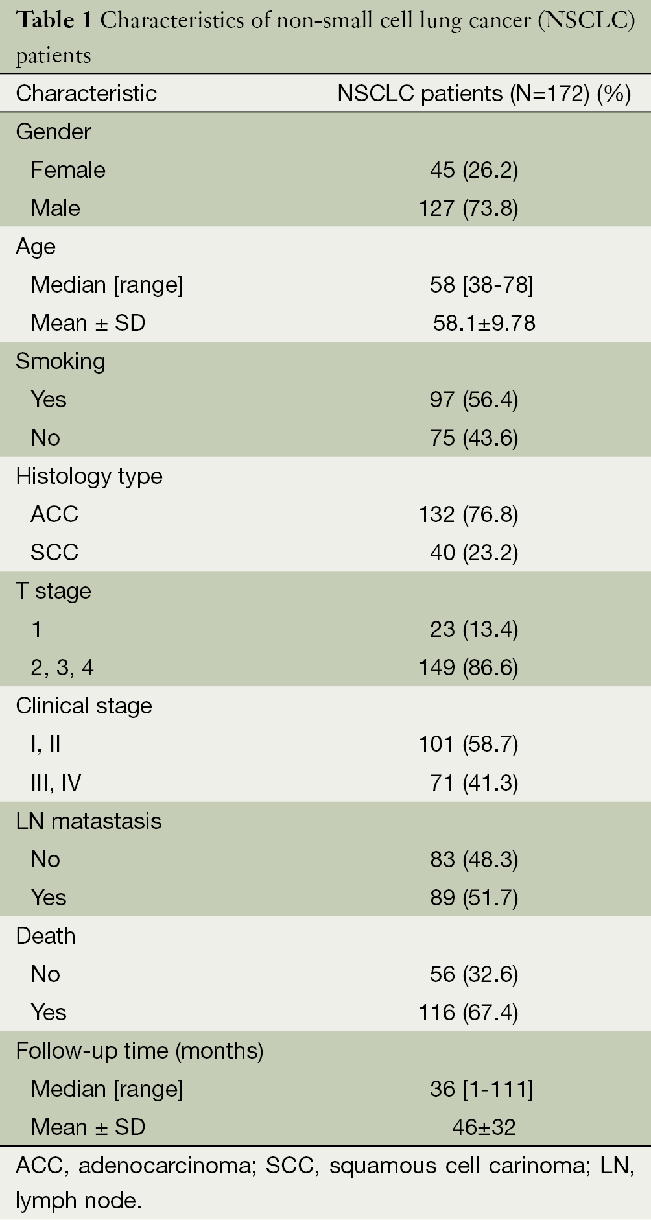The width and height of the screenshot is (651, 1220).
Task: Click the Smoking section label
Action: (x=60, y=361)
